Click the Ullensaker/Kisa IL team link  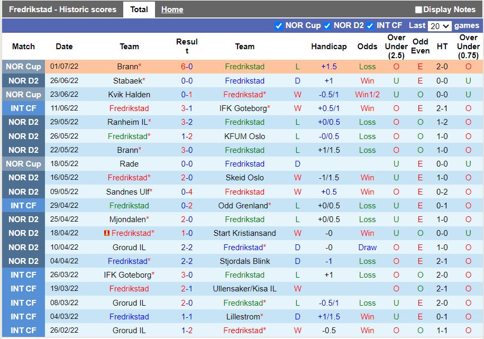244,289
